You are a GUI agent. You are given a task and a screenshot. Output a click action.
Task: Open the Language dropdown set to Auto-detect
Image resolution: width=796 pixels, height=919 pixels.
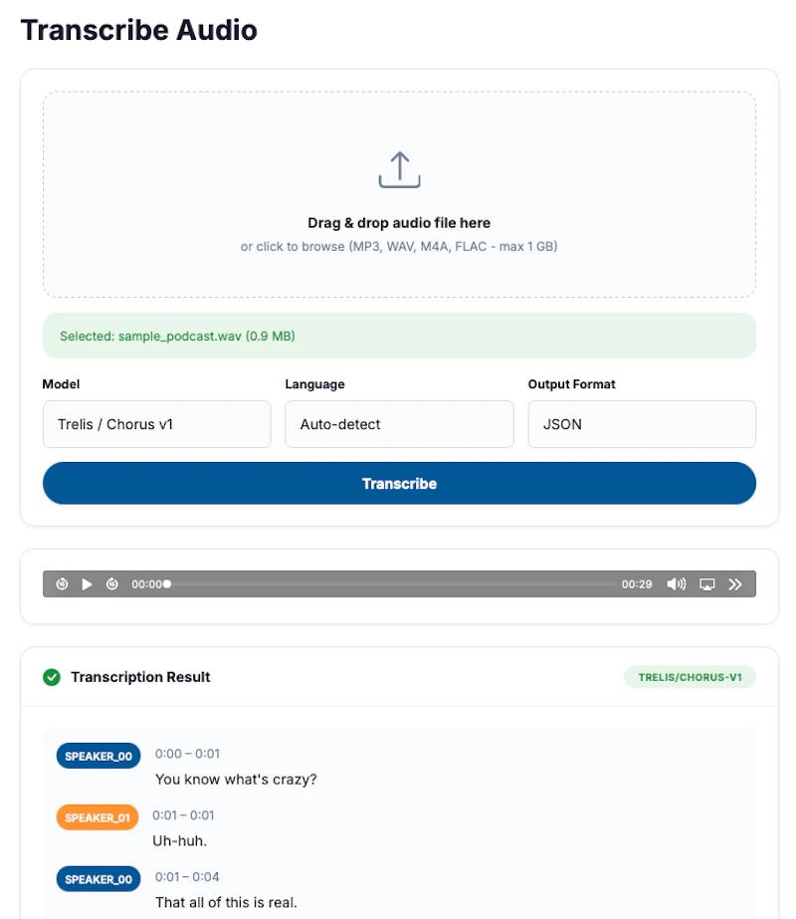pyautogui.click(x=399, y=424)
